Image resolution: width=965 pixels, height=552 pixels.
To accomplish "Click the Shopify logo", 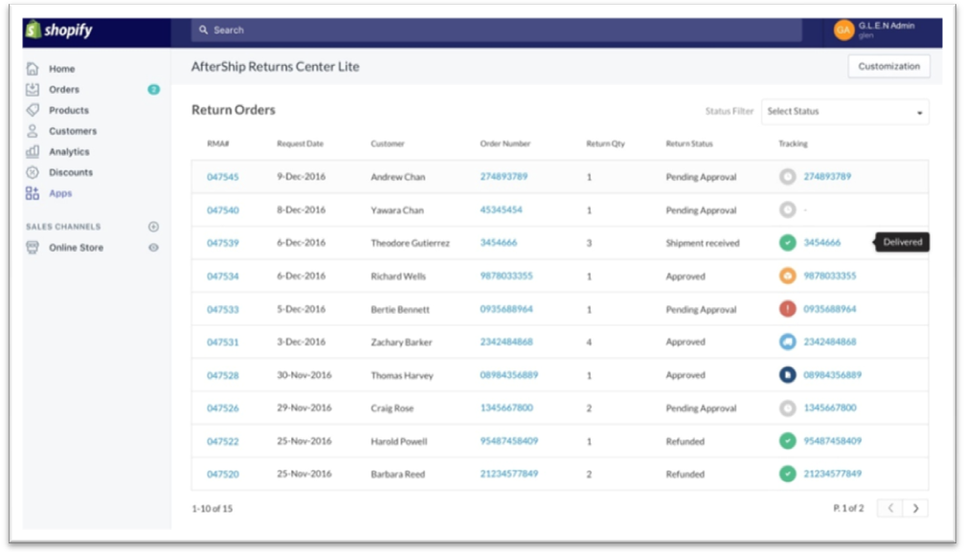I will (59, 30).
